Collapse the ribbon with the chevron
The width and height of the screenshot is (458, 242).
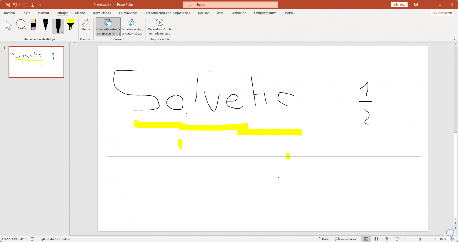(x=454, y=40)
